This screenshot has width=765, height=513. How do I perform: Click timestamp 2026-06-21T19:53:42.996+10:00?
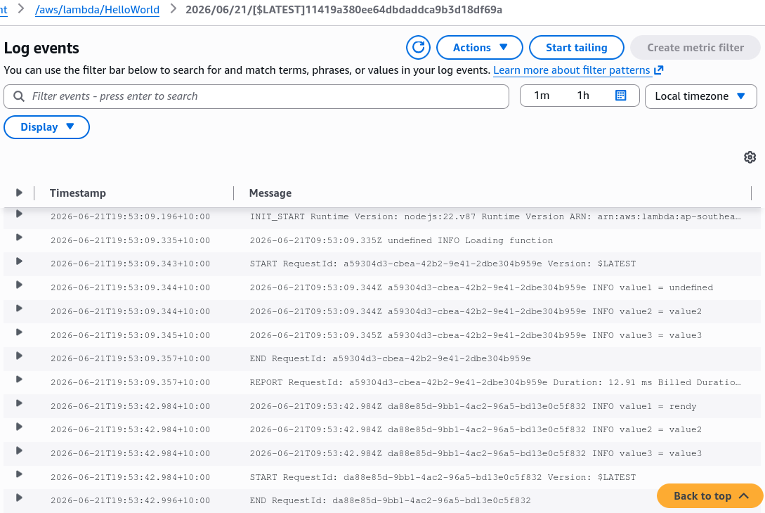click(x=130, y=500)
